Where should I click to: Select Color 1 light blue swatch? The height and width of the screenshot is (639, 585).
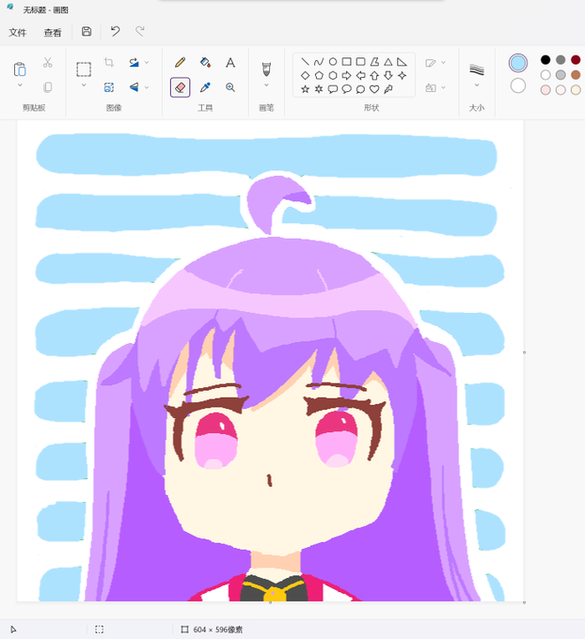pos(518,63)
